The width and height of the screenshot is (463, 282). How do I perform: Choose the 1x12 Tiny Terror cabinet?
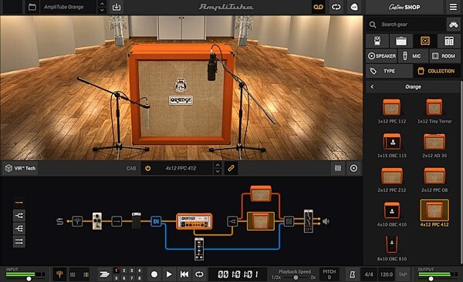point(434,111)
